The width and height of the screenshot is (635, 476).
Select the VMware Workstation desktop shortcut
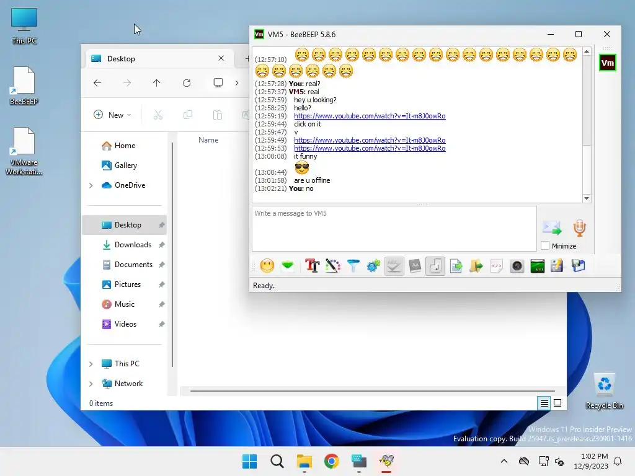[x=24, y=151]
